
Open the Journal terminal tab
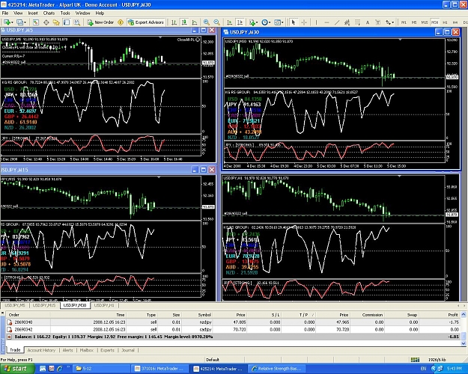[x=128, y=350]
